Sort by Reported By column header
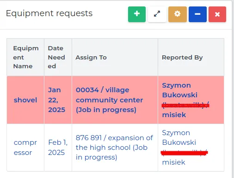This screenshot has height=178, width=234. click(x=182, y=57)
